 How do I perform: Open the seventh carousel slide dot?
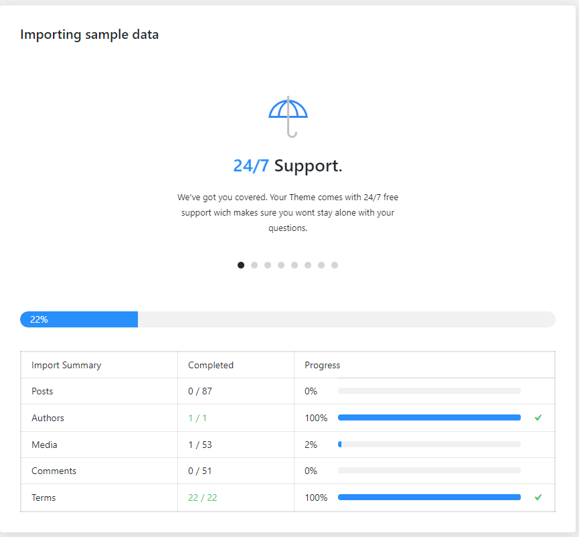click(321, 265)
